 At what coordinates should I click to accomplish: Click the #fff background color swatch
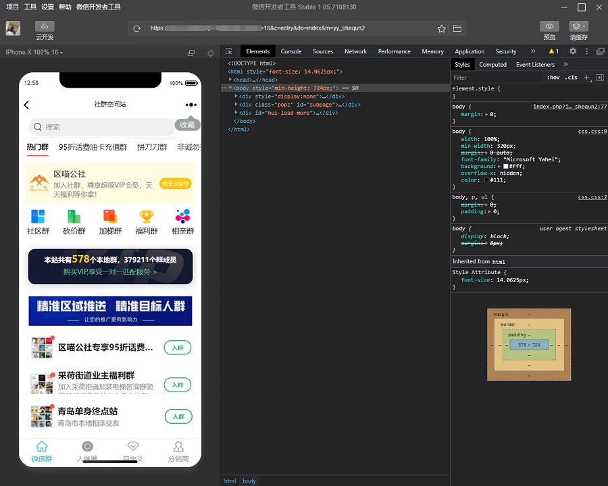505,166
